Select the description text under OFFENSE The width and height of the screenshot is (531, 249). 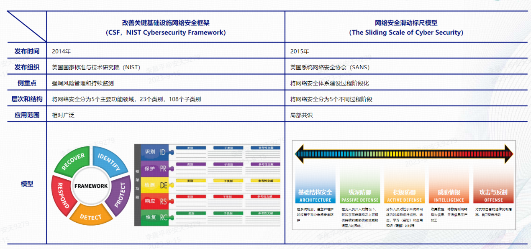pos(493,211)
